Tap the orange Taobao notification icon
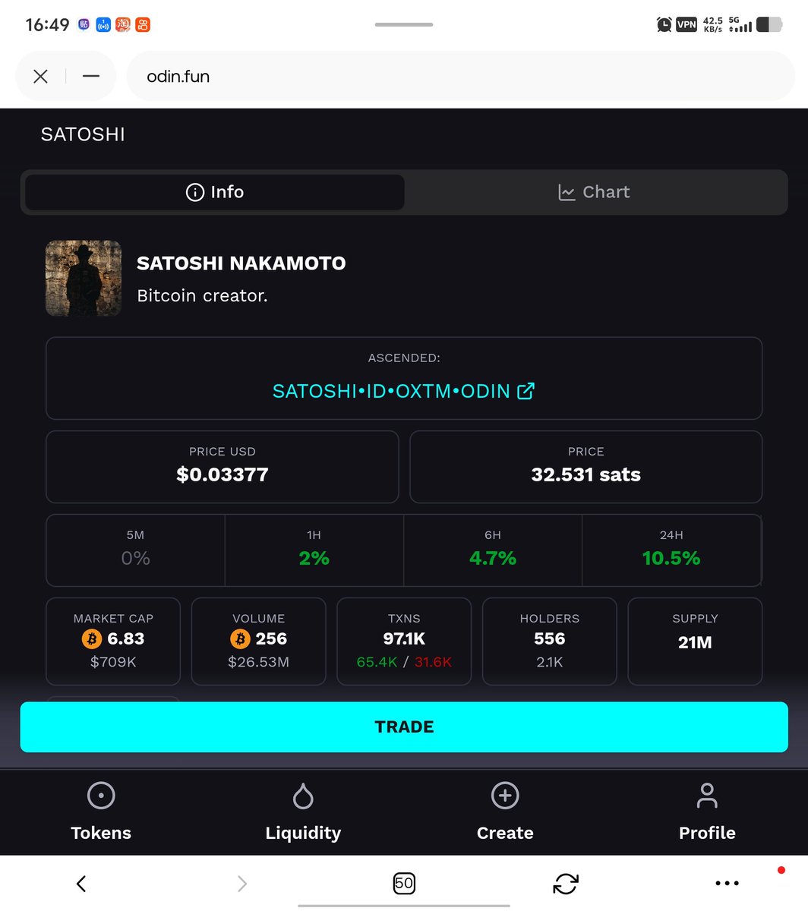Screen dimensions: 808x911 coord(123,24)
